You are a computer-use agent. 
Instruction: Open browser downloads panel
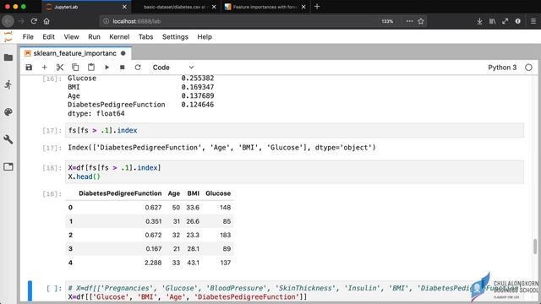(x=479, y=21)
